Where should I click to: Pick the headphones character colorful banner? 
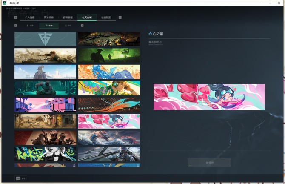point(109,88)
